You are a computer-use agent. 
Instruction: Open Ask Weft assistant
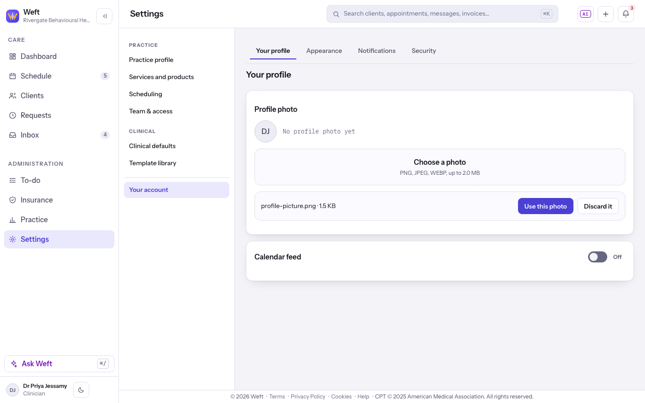[59, 364]
